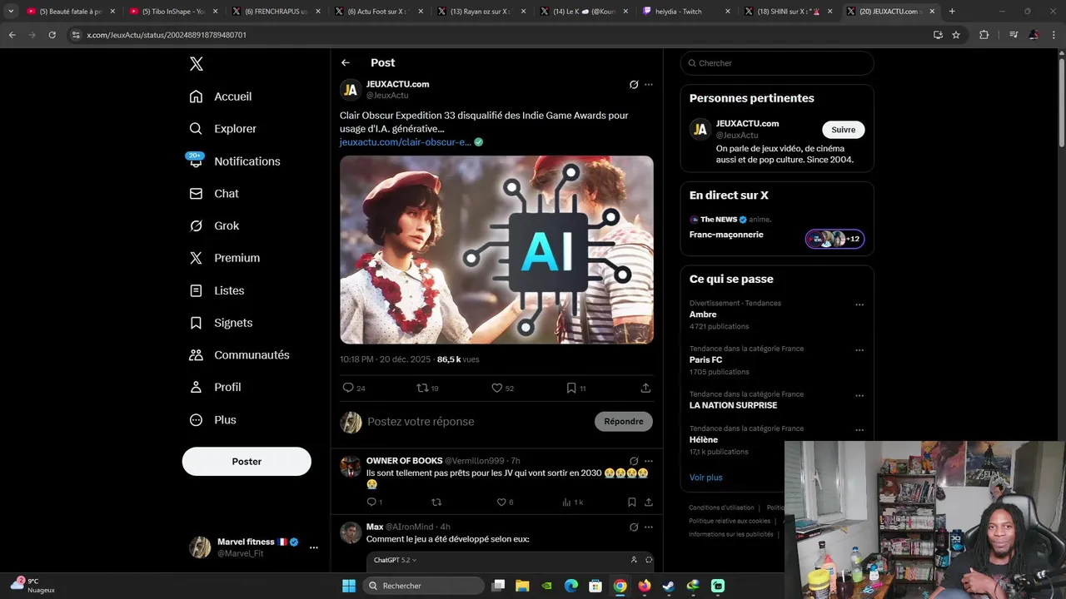Reply to the OWNER OF BOOKS comment
1066x599 pixels.
(374, 502)
